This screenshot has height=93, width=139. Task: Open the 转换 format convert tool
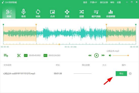[x=38, y=13]
